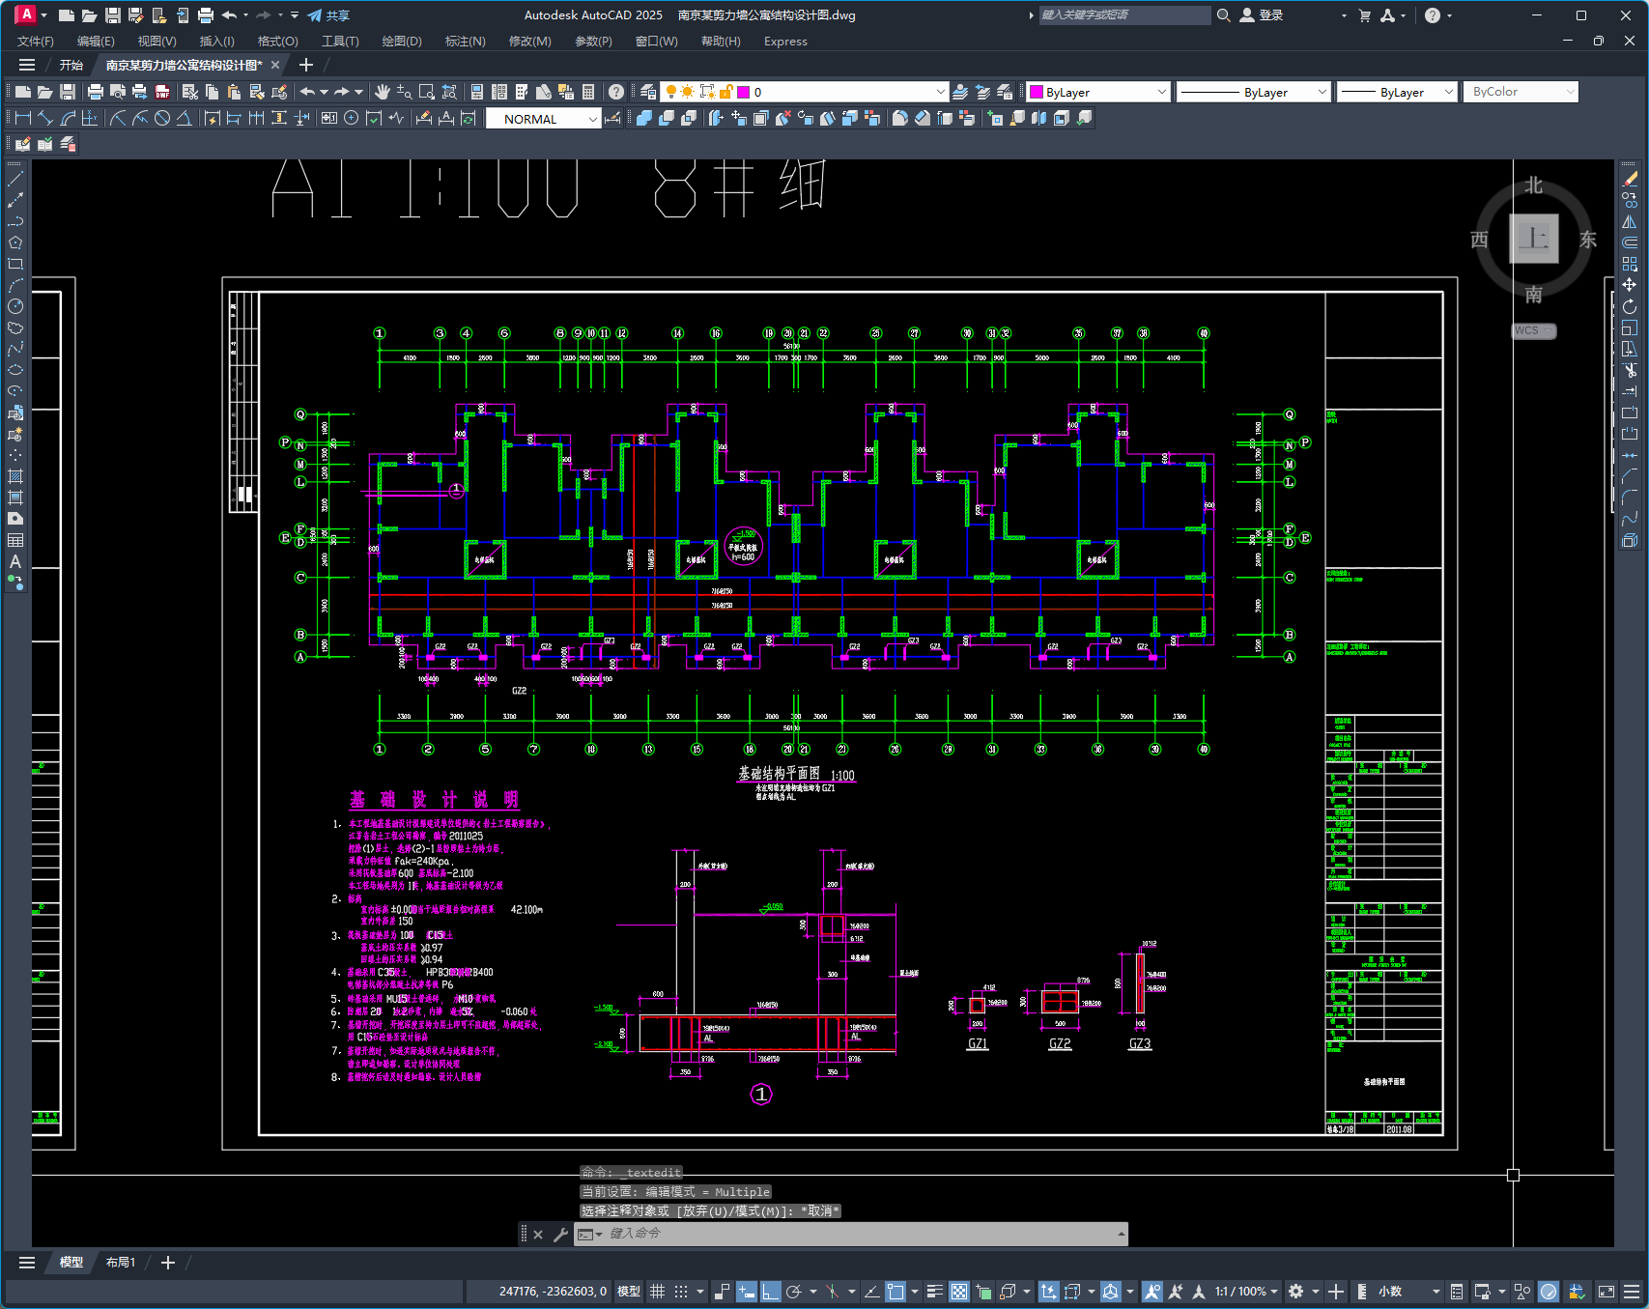This screenshot has width=1649, height=1309.
Task: Select the Line tool in the draw toolbar
Action: coord(15,179)
